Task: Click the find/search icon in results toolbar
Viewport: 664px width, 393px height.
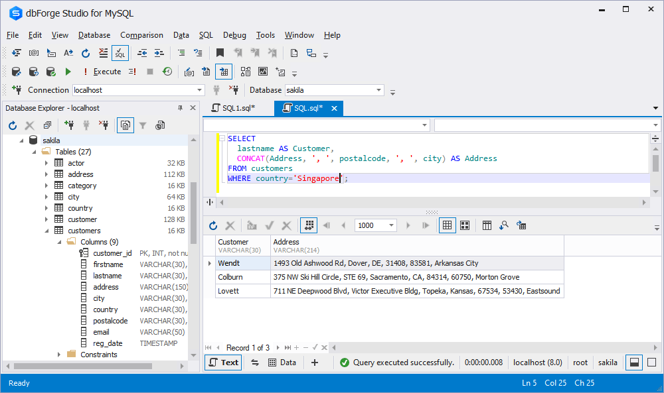Action: tap(504, 225)
